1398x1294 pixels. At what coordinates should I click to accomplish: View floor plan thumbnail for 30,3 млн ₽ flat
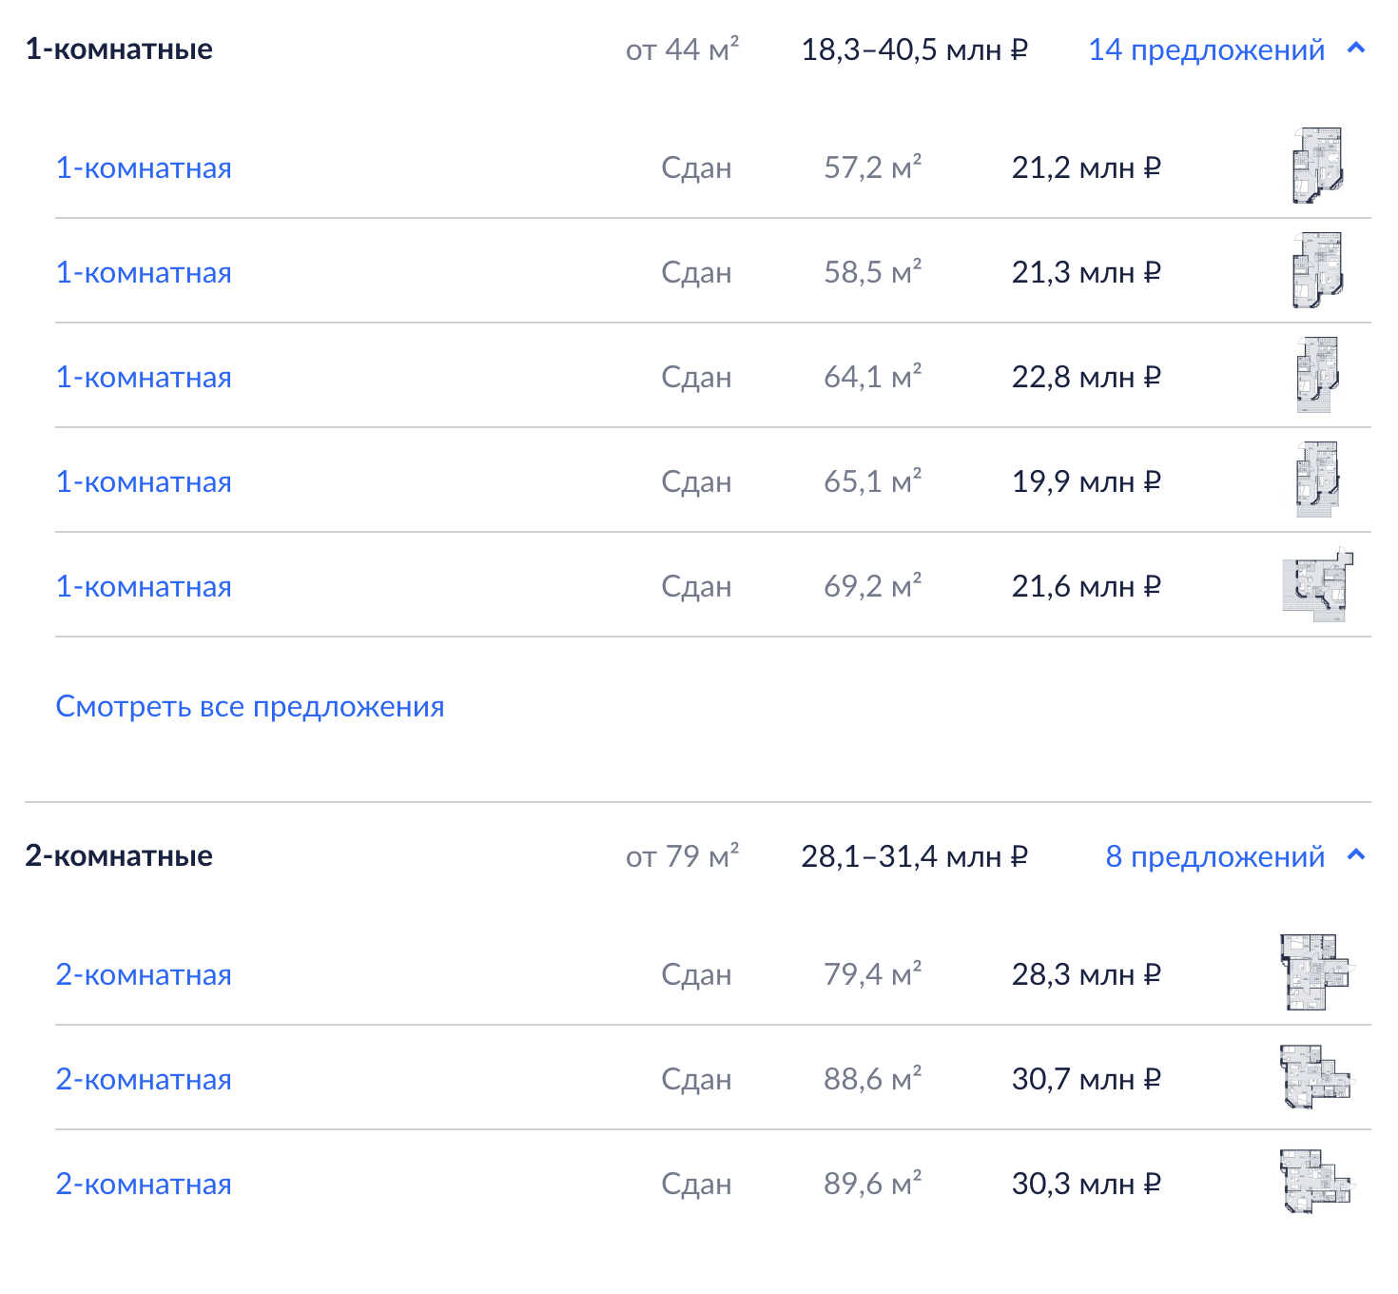(x=1316, y=1181)
